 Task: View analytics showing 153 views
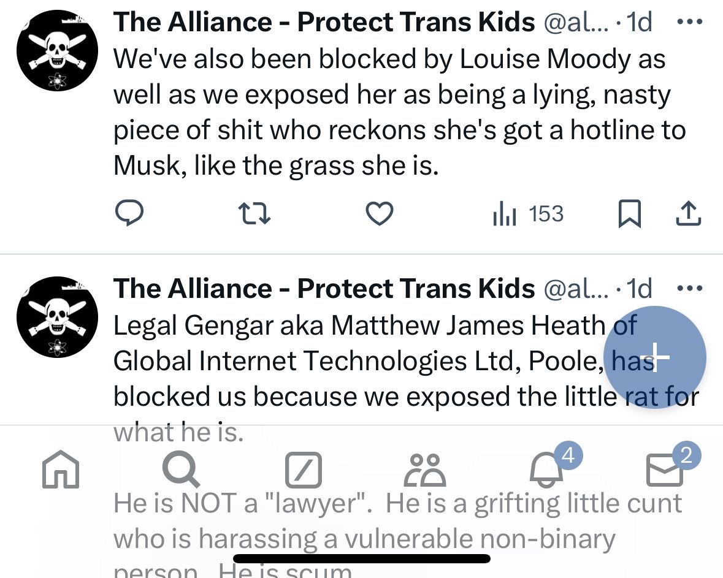pos(528,214)
